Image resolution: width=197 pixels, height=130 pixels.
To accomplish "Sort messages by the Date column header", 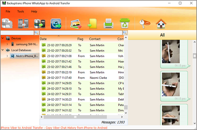I will (x=43, y=39).
